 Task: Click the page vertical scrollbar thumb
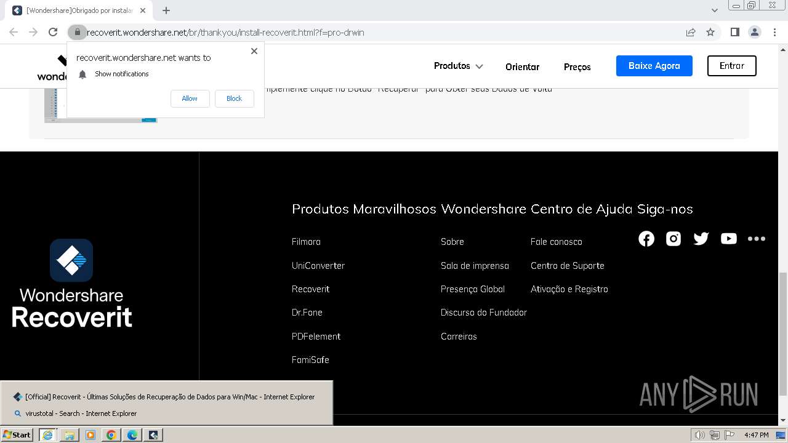782,334
